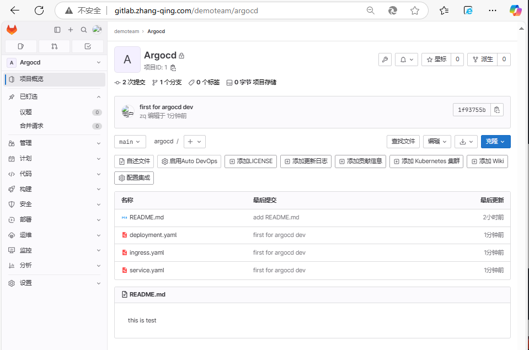Image resolution: width=529 pixels, height=350 pixels.
Task: Click the zoom magnifier icon in address bar
Action: click(x=371, y=10)
